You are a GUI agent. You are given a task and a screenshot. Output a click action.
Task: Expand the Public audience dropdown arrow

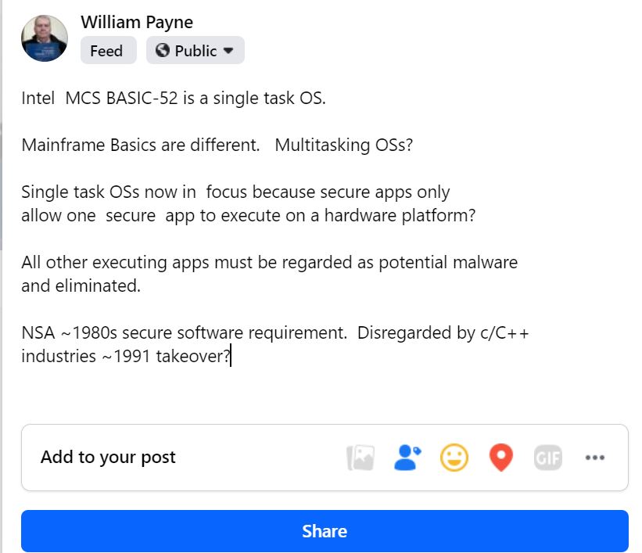pos(228,51)
